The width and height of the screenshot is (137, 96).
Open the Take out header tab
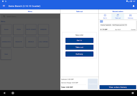tap(79, 11)
